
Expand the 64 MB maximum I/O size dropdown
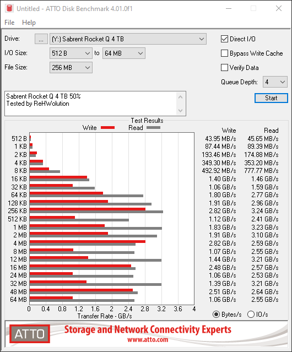(x=124, y=53)
